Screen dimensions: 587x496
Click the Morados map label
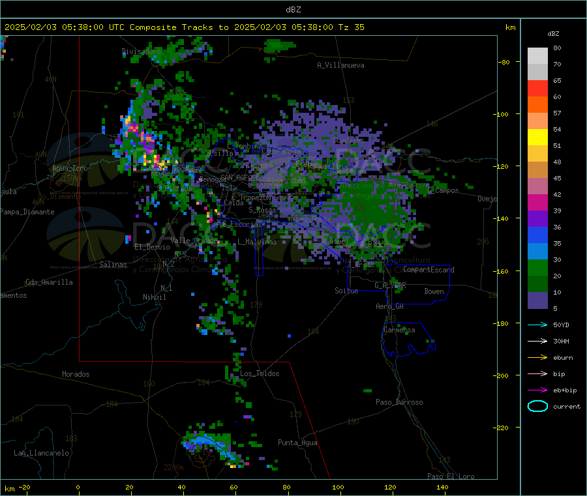tap(76, 374)
